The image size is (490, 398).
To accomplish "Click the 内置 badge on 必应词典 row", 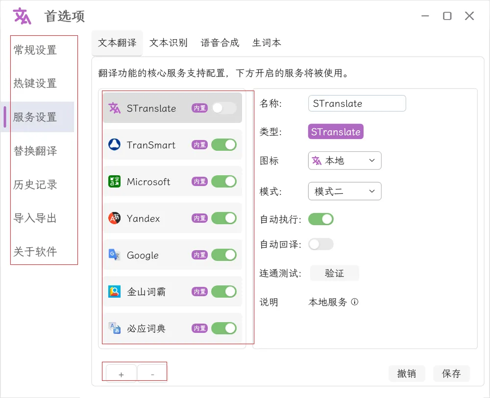I will pos(200,328).
